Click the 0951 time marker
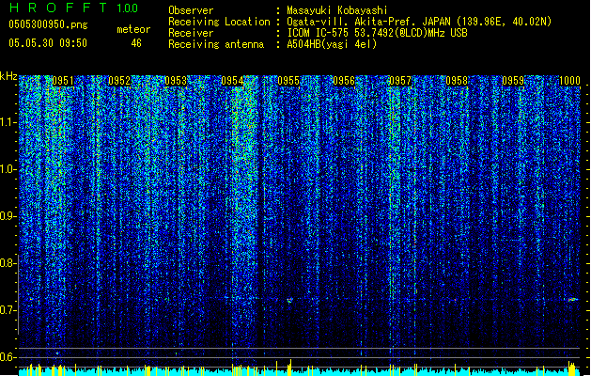Screen dimensions: 591x376 (63, 81)
